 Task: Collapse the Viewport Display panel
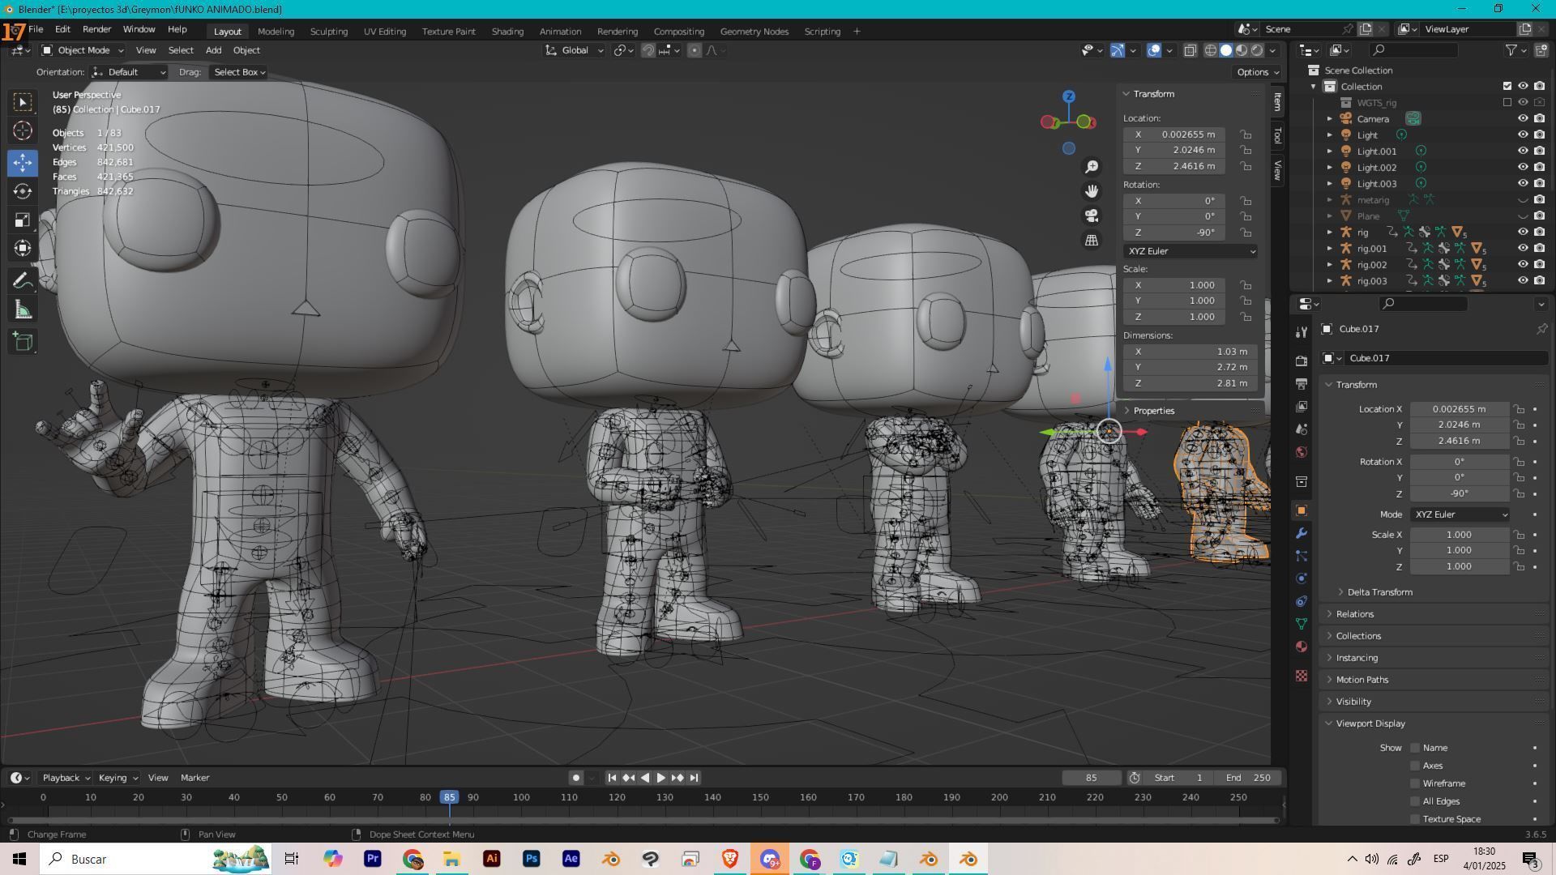click(1370, 723)
